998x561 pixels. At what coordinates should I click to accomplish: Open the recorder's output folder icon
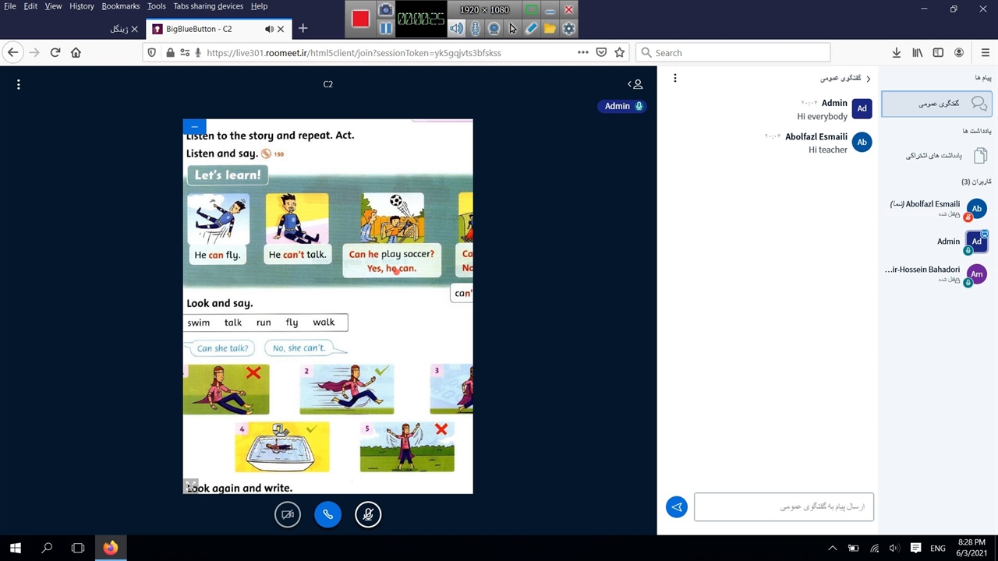(550, 28)
